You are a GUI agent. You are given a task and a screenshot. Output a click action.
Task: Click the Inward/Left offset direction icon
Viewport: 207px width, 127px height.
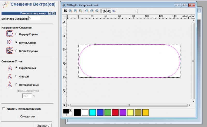(x=10, y=42)
